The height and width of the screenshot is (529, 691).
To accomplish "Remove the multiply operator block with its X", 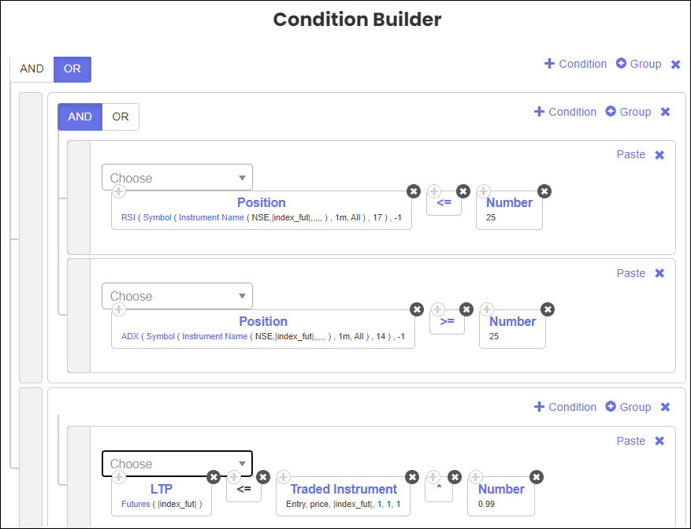I will coord(455,477).
